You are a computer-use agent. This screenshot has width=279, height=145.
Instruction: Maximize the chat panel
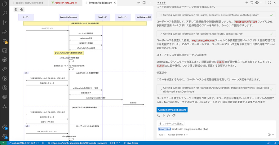[270, 3]
